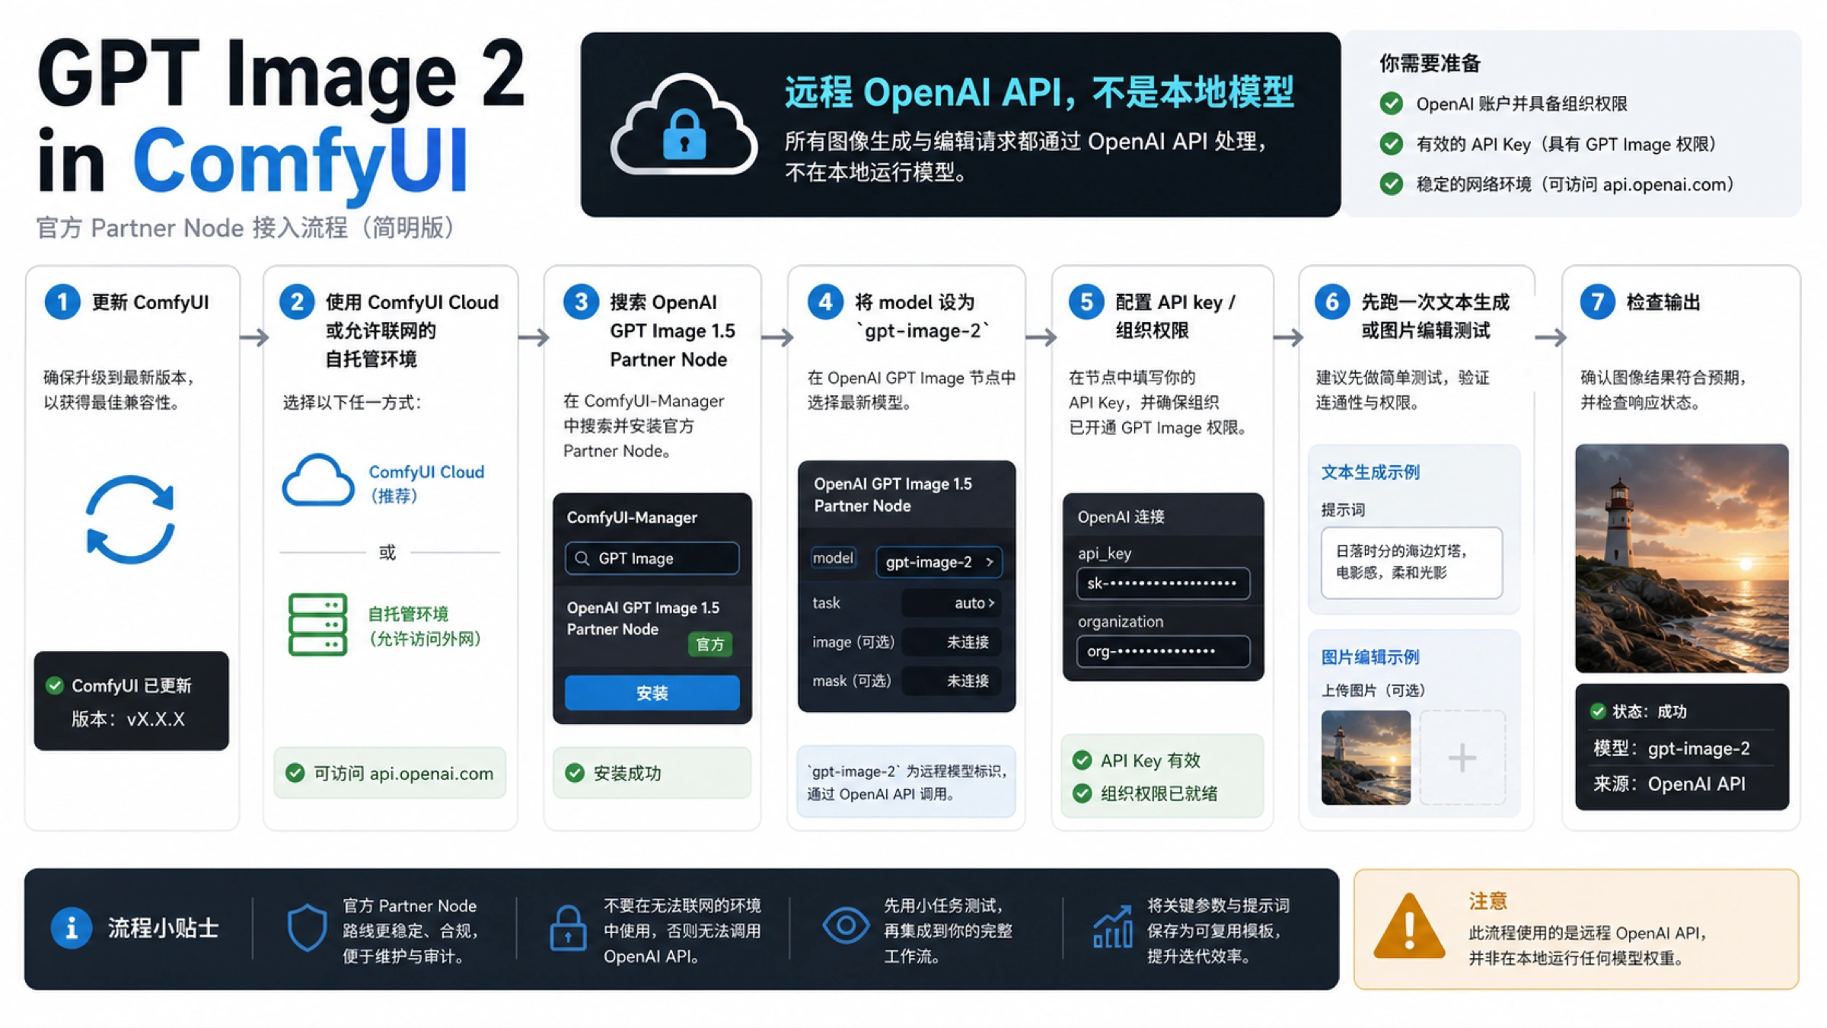Click the eye icon in the tips bar

coord(846,926)
